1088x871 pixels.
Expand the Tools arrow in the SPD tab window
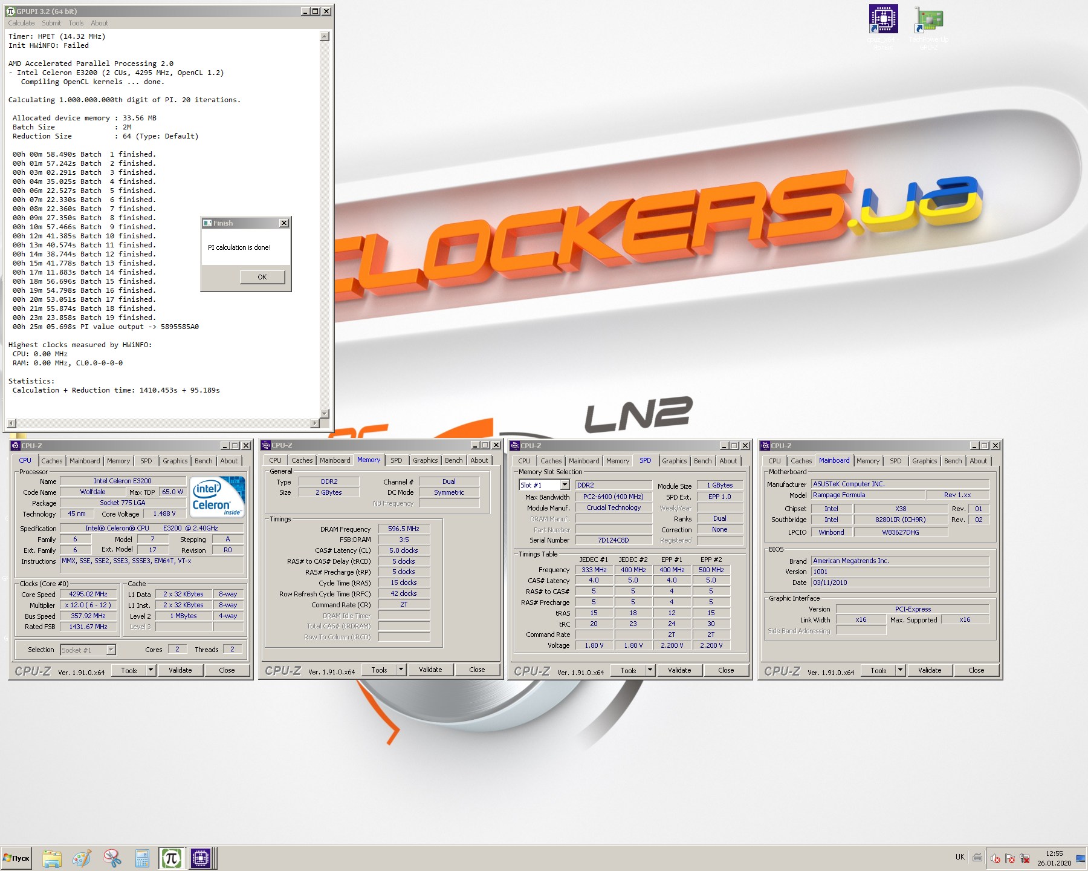point(650,670)
